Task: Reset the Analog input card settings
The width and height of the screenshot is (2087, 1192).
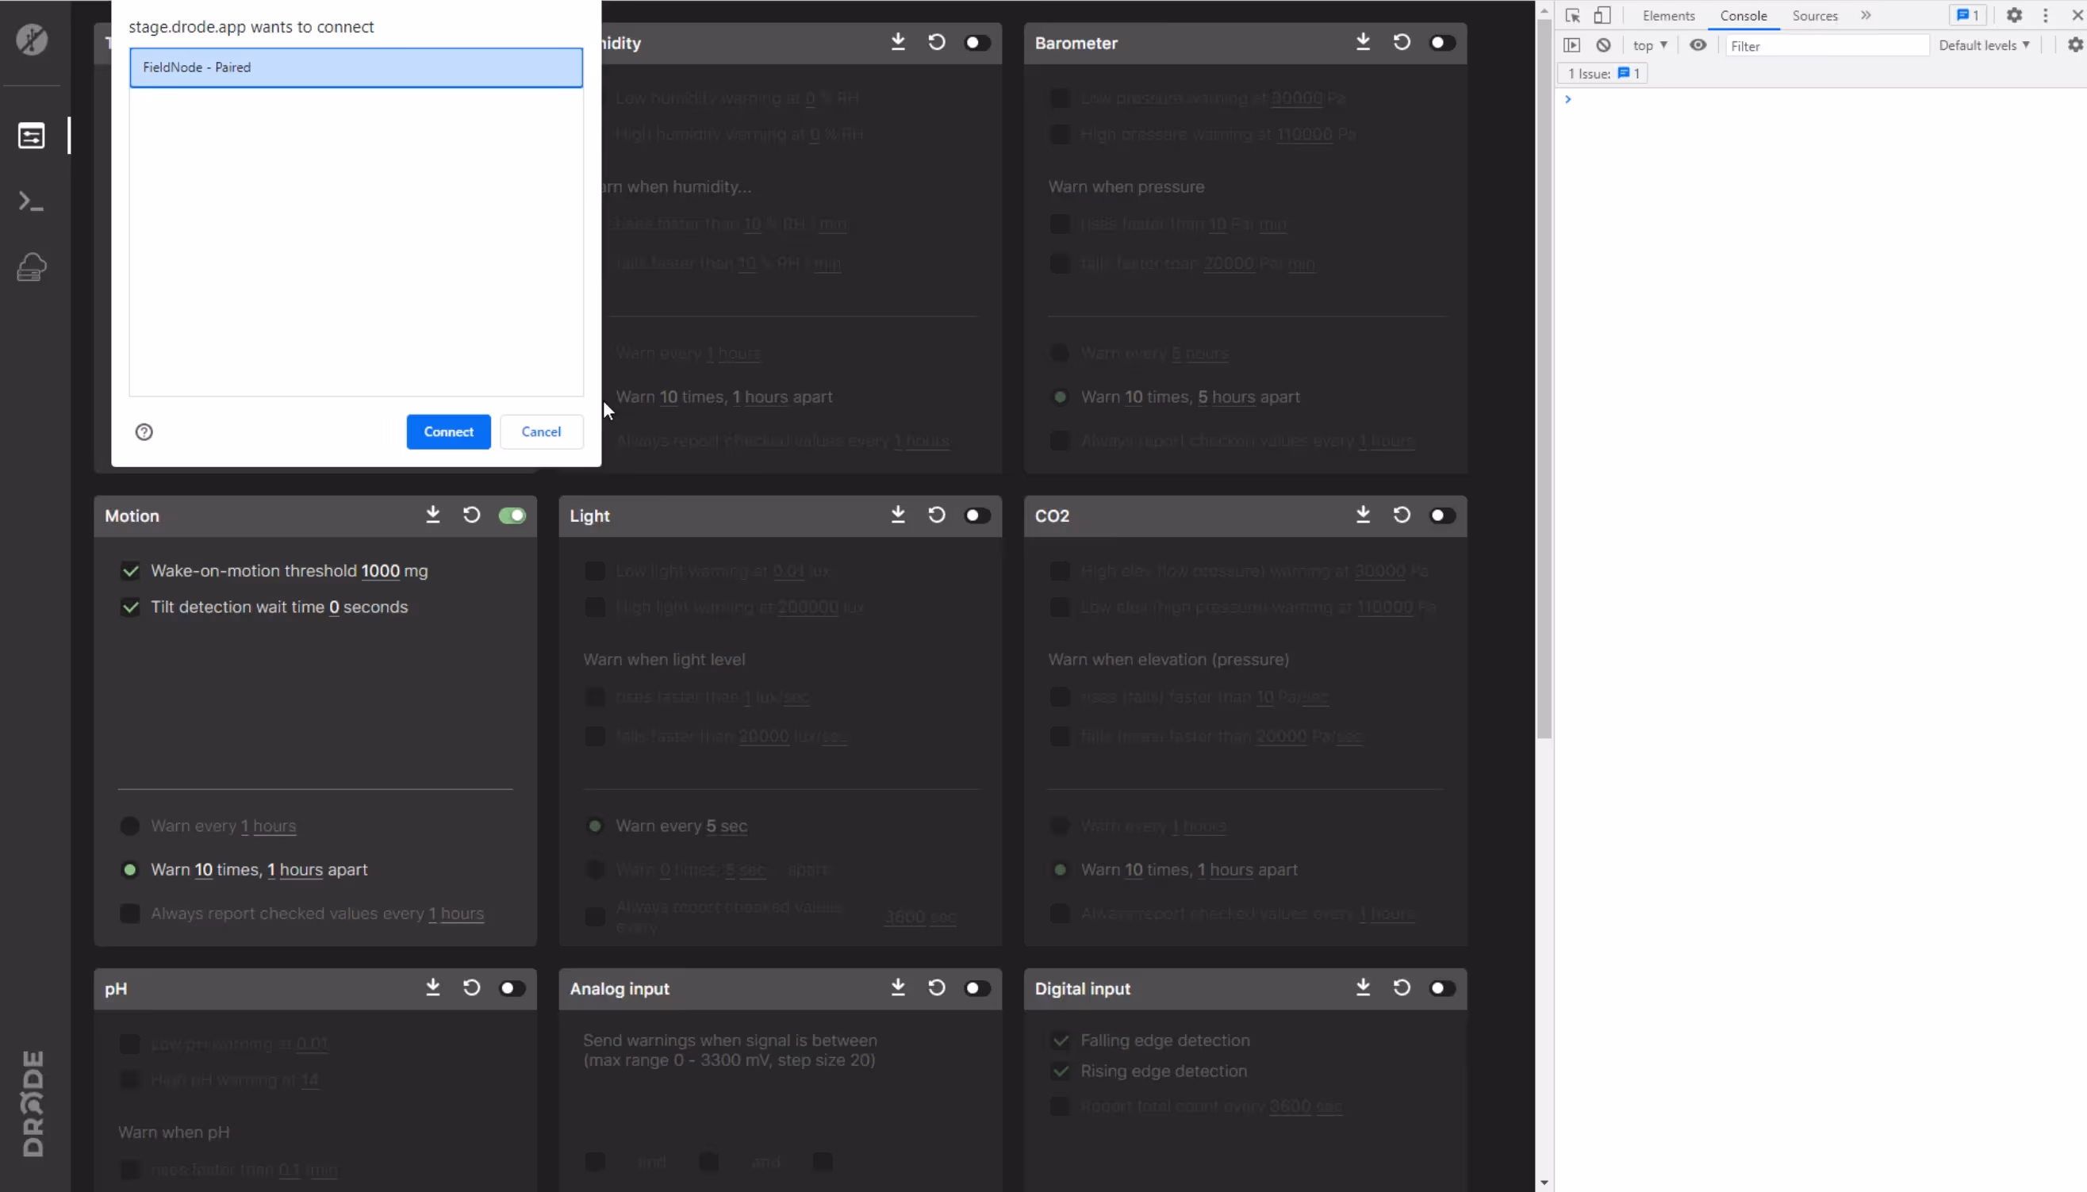Action: coord(937,988)
